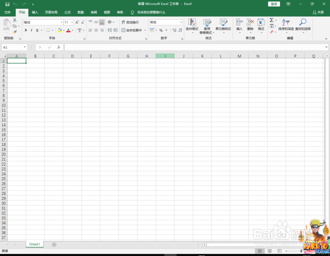Click the accounting number format icon
The image size is (330, 256).
pos(152,30)
